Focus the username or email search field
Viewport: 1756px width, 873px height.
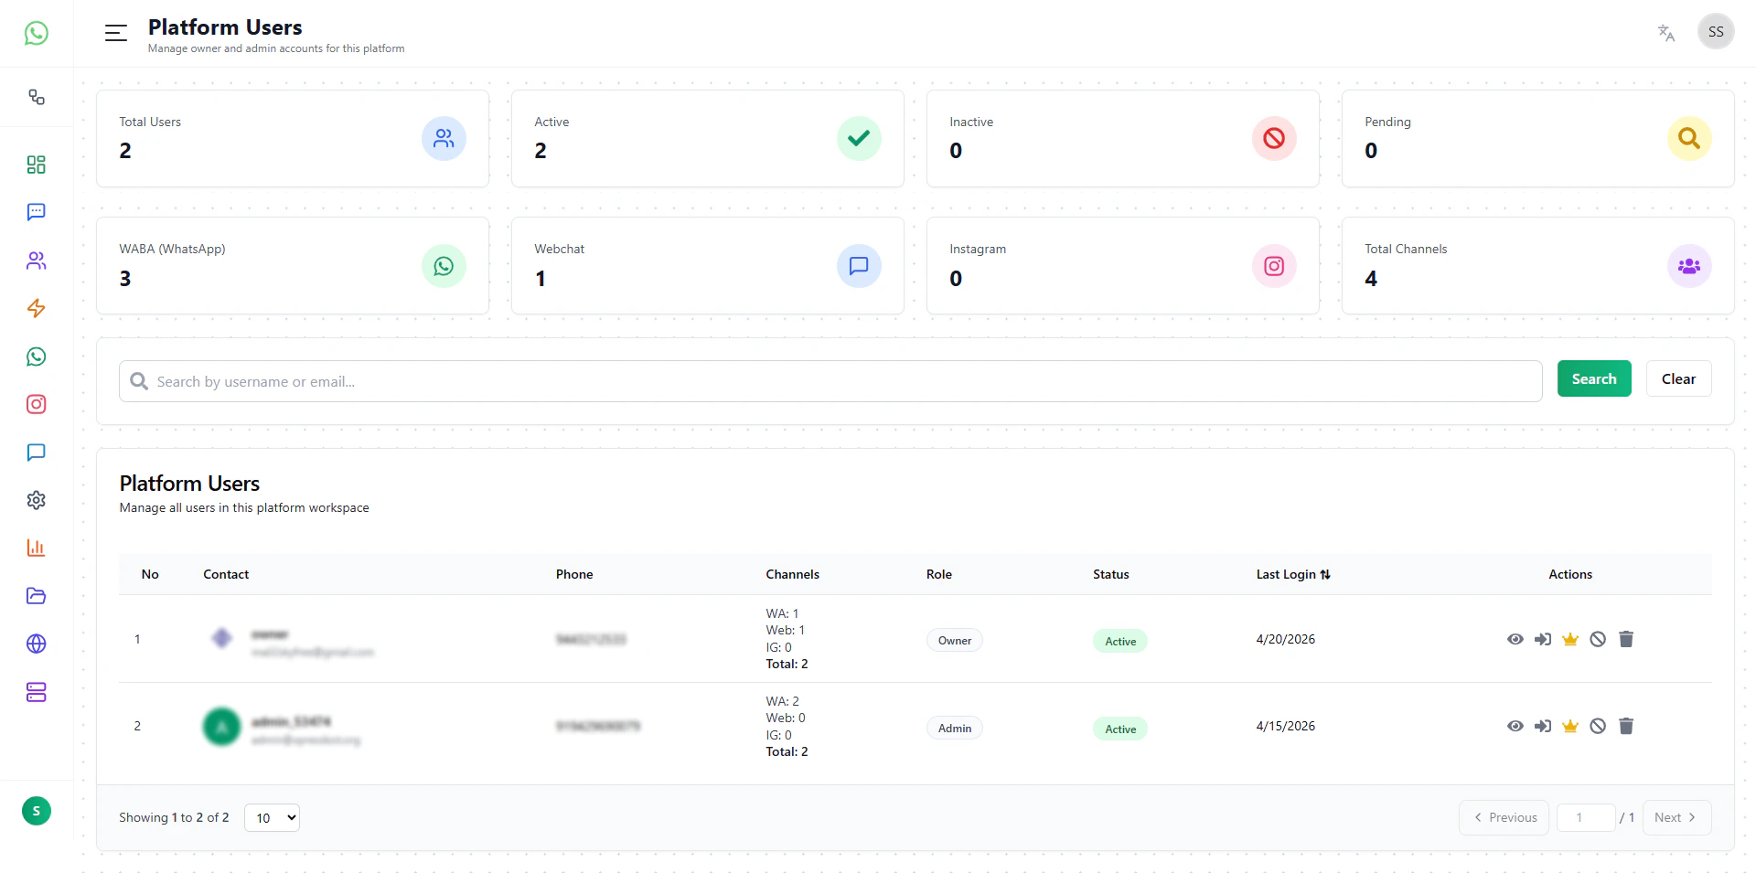pyautogui.click(x=830, y=381)
